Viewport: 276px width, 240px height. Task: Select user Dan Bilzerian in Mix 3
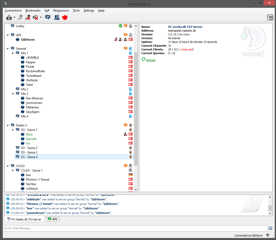pyautogui.click(x=34, y=98)
